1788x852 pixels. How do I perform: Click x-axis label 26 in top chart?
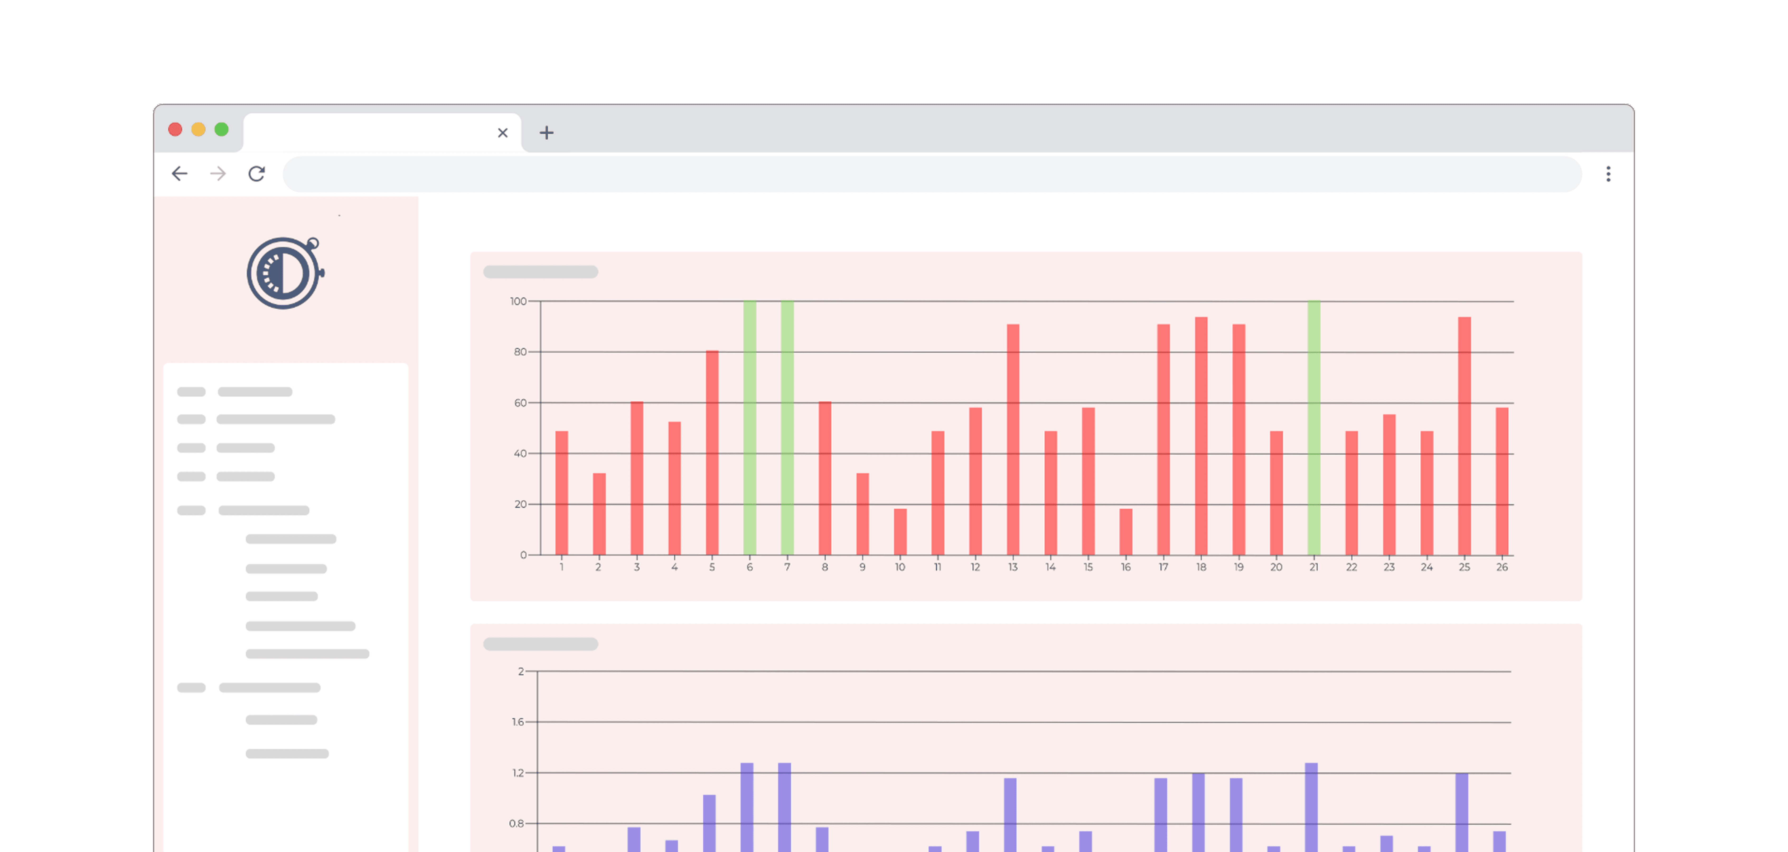point(1502,567)
